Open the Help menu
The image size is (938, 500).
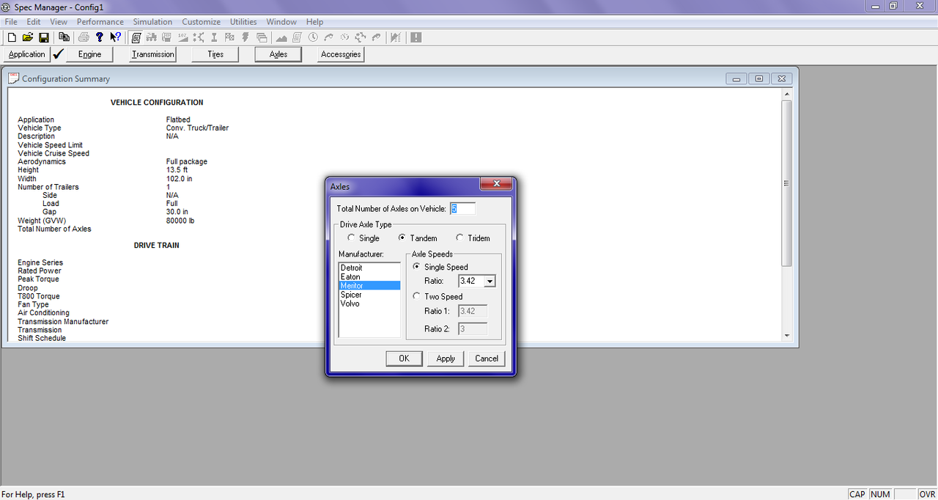(x=314, y=22)
